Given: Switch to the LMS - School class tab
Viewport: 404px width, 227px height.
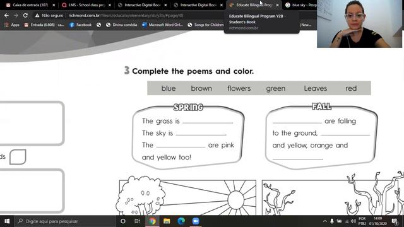Looking at the screenshot, I should 87,5.
